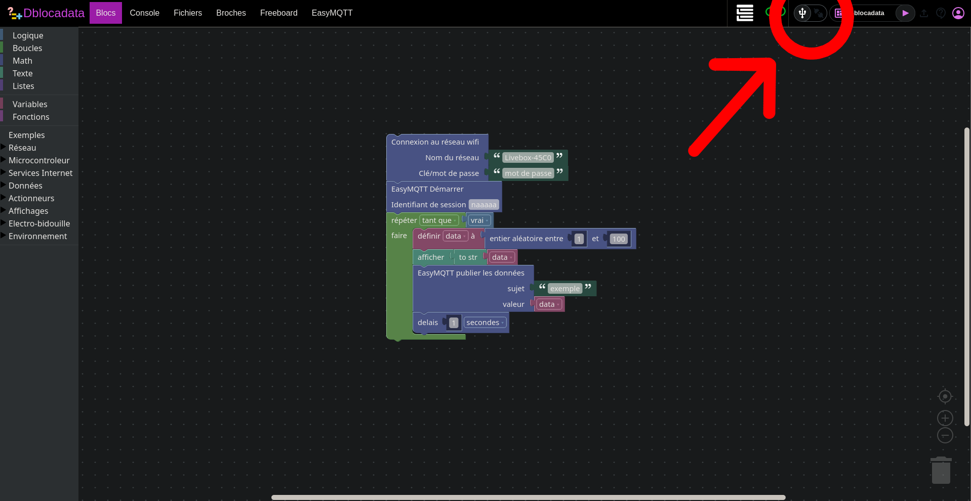Open the 'vrai' boolean dropdown
Image resolution: width=971 pixels, height=501 pixels.
click(x=479, y=220)
